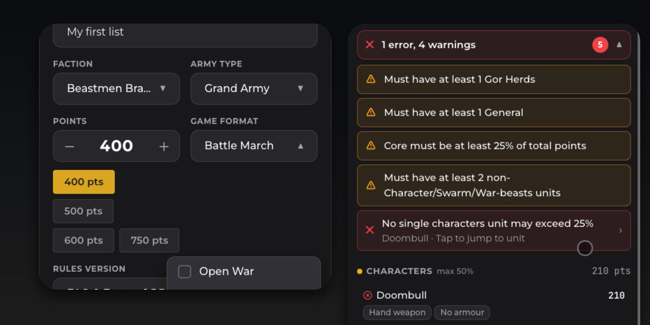This screenshot has width=650, height=325.
Task: Select the No armour tag
Action: [x=462, y=312]
